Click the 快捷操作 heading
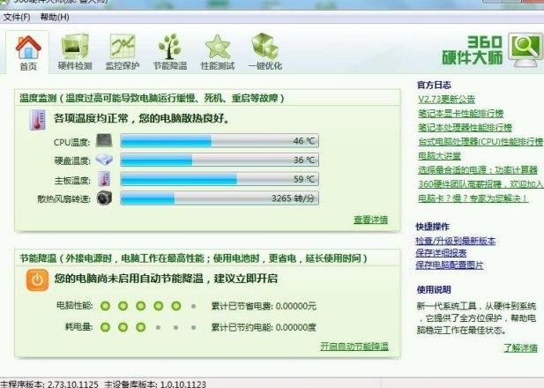 click(x=433, y=227)
